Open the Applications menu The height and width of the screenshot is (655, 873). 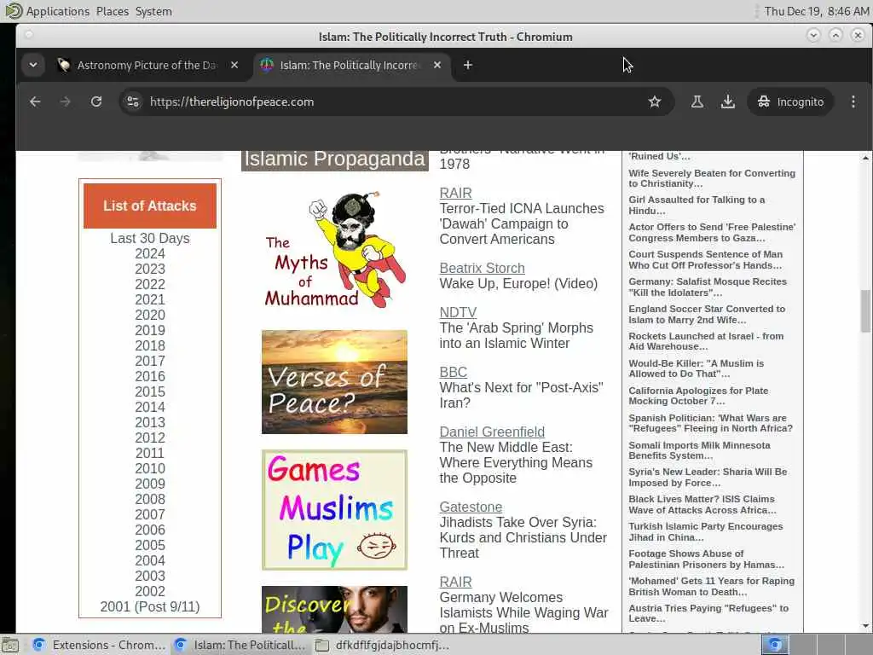(x=57, y=11)
